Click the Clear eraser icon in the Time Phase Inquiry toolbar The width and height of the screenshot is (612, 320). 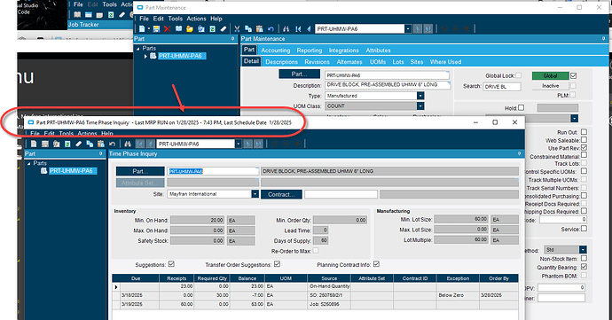tap(79, 144)
